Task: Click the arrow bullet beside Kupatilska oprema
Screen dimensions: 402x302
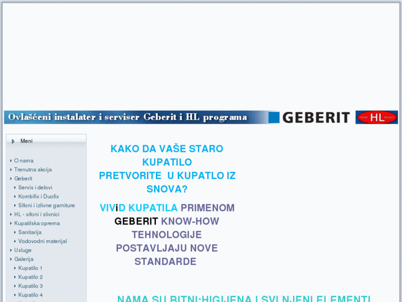Action: pos(11,223)
